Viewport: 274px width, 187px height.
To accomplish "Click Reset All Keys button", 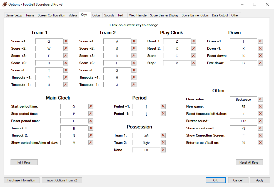I will 249,162.
